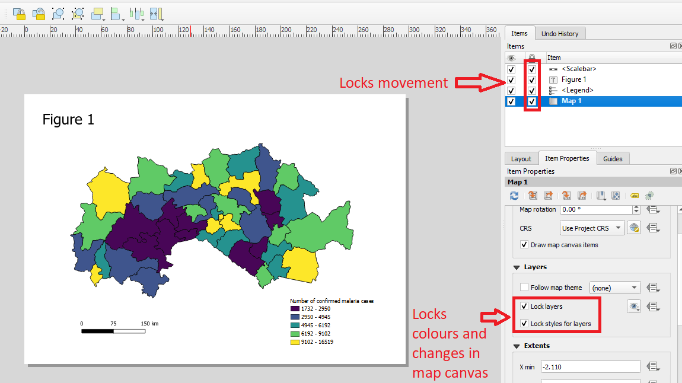Switch to the Item Properties tab
Screen dimensions: 682x383
pos(567,158)
